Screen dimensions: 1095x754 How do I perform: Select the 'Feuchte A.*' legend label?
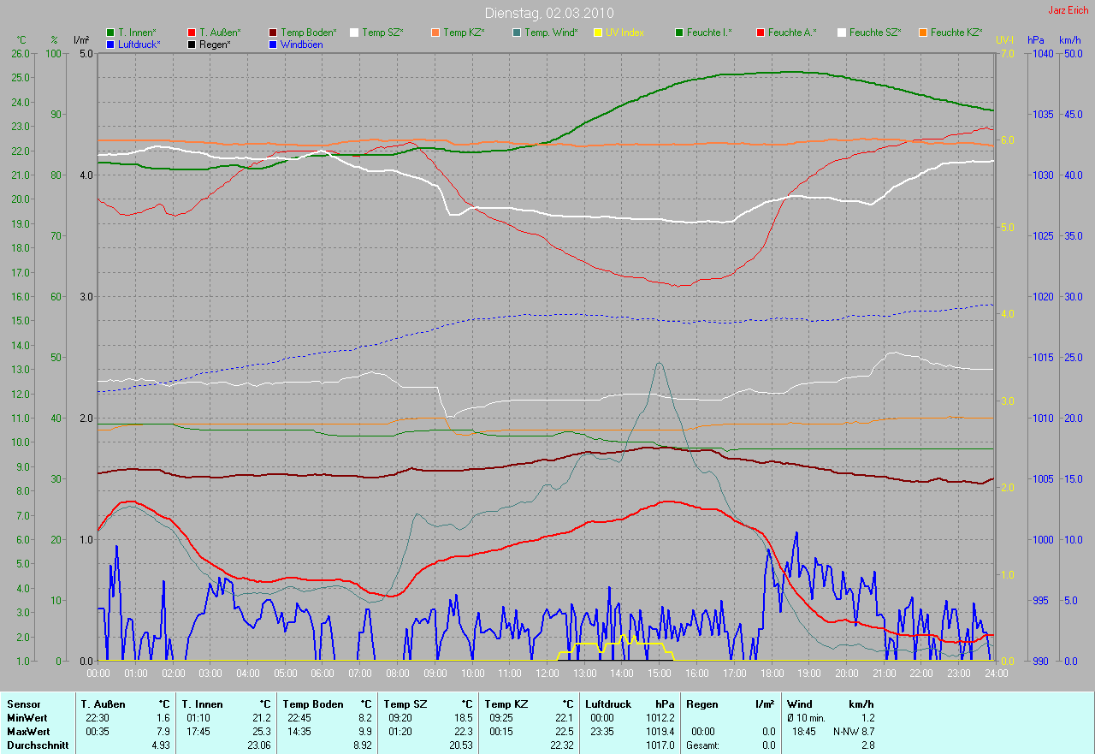[x=792, y=33]
